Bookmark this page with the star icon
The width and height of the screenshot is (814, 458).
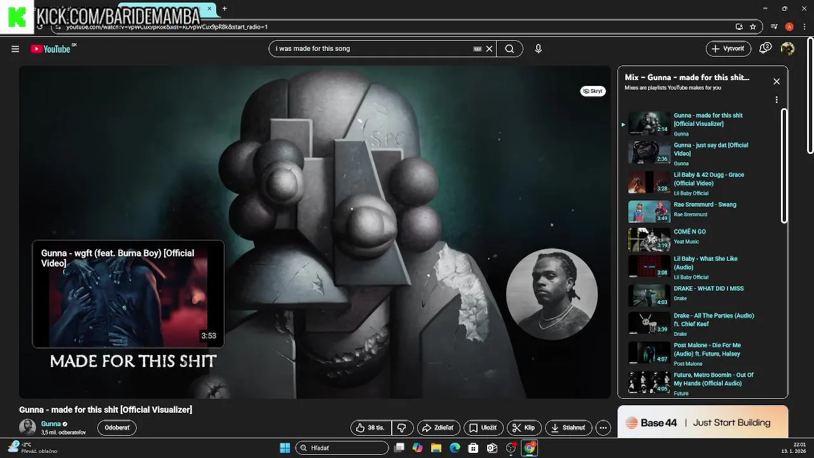point(753,27)
